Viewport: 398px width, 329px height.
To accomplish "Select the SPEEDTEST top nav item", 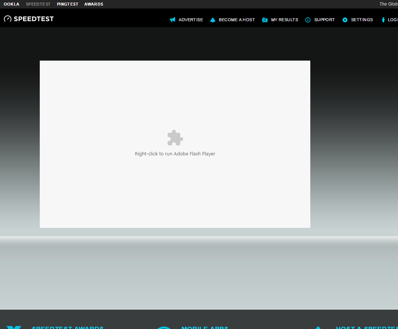I will pos(38,4).
